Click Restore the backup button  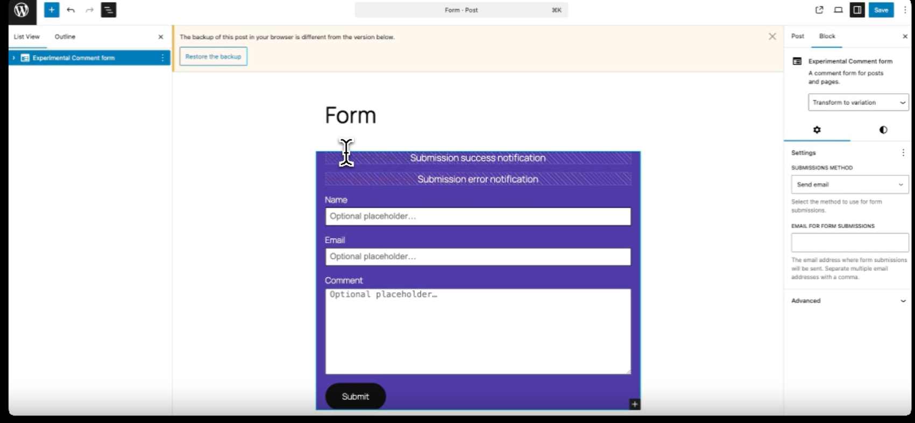coord(214,57)
